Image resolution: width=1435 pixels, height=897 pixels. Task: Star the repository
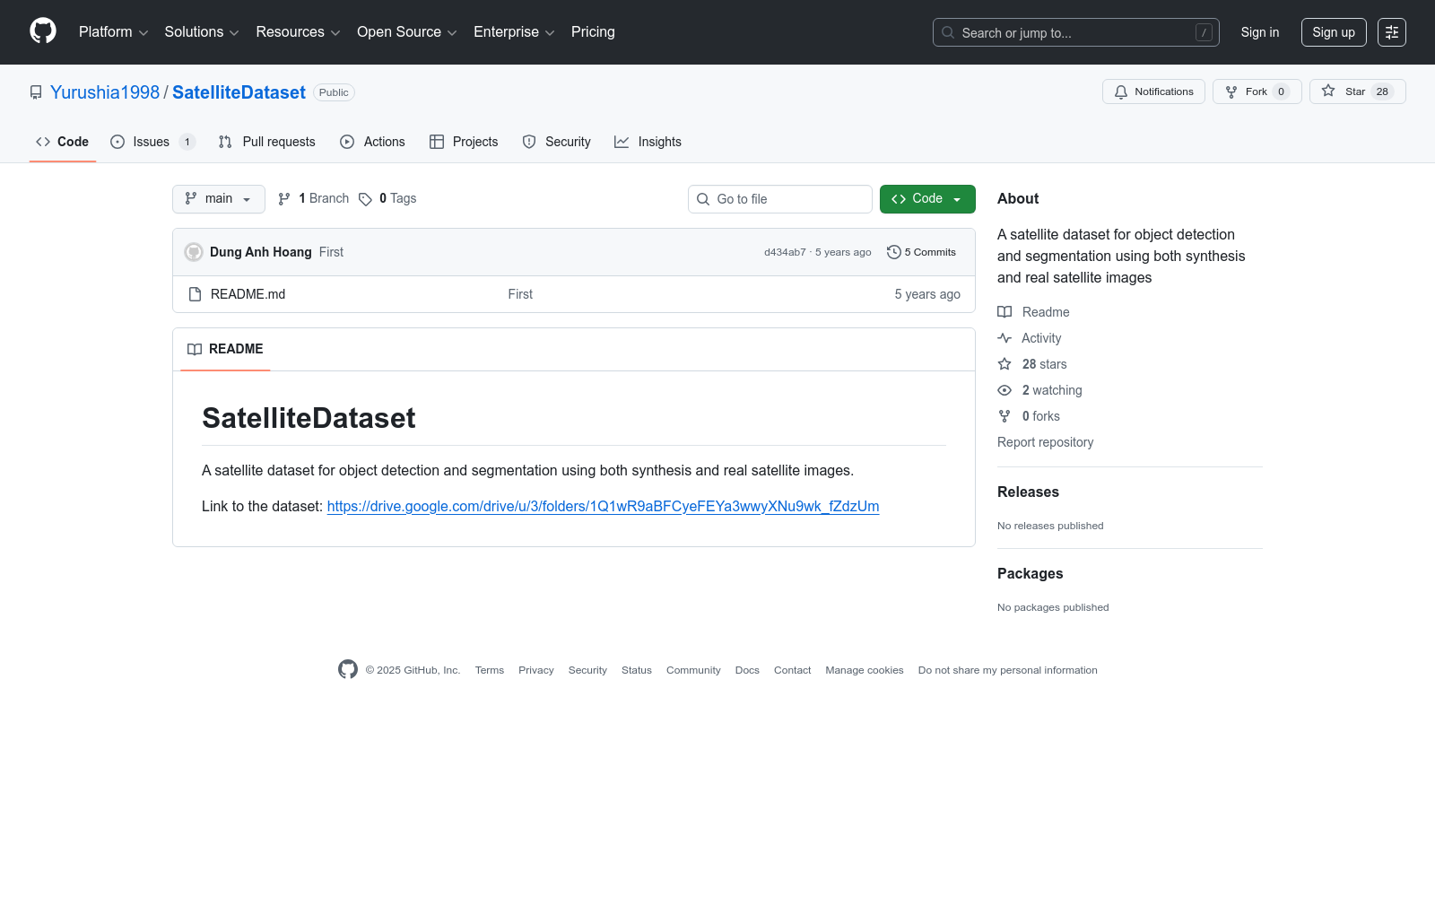(1357, 91)
